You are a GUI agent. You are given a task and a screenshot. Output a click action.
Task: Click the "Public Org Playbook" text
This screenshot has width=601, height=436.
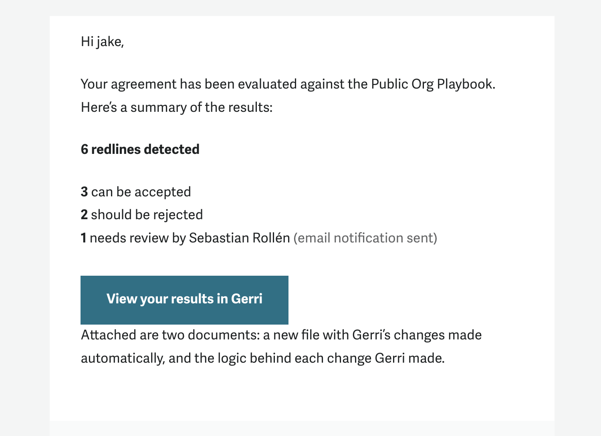[x=433, y=84]
